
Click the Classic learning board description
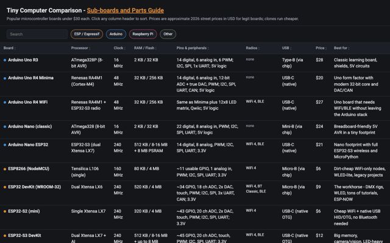coord(355,63)
